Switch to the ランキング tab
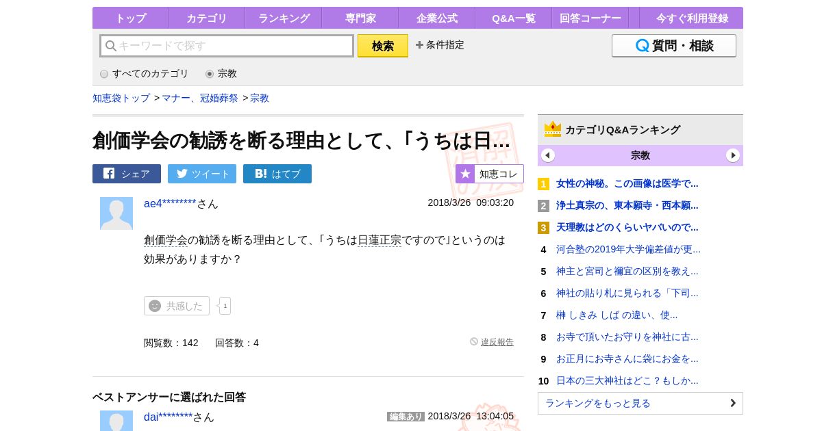The width and height of the screenshot is (822, 431). coord(283,18)
